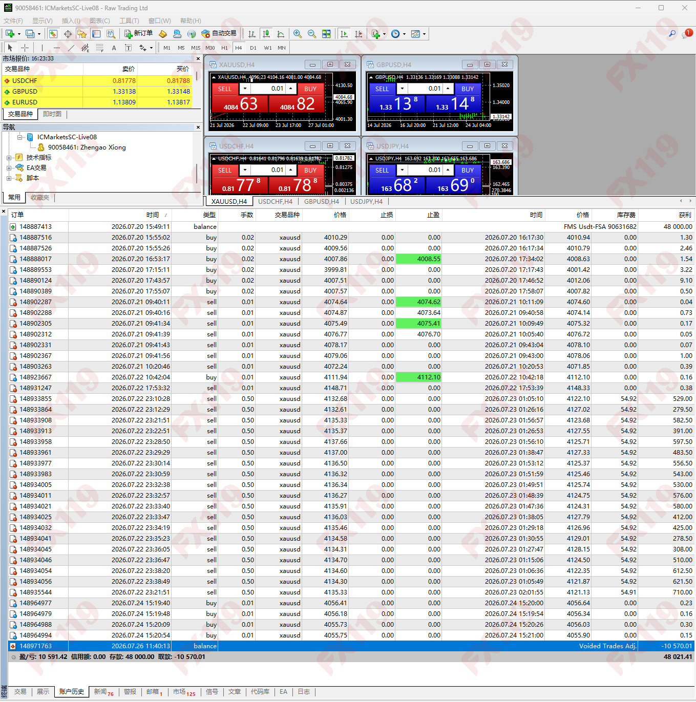Image resolution: width=696 pixels, height=702 pixels.
Task: Enable chart shift icon
Action: (x=358, y=34)
